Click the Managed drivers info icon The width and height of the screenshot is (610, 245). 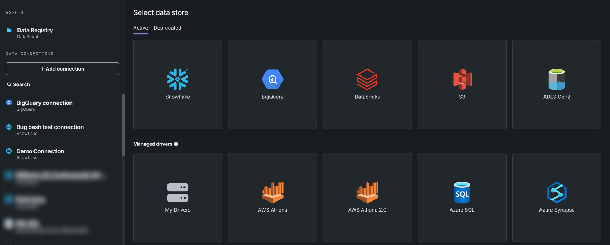coord(176,144)
